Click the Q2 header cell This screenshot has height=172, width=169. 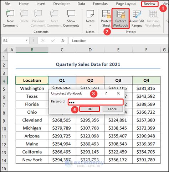click(90, 80)
